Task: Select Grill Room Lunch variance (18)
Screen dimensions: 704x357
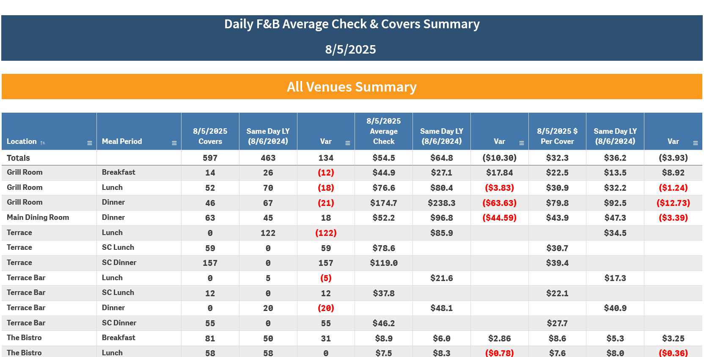Action: (x=326, y=188)
